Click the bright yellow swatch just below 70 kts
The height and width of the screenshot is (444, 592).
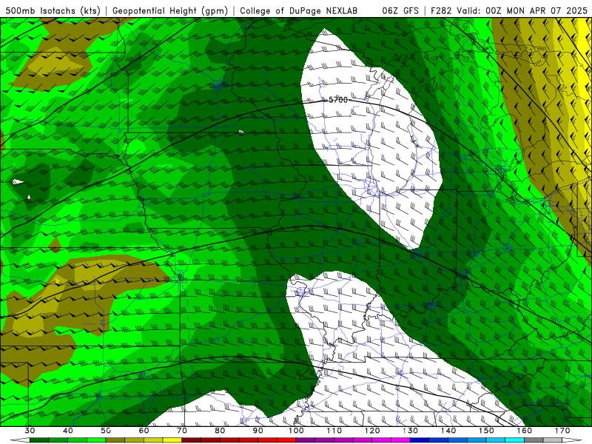click(172, 440)
